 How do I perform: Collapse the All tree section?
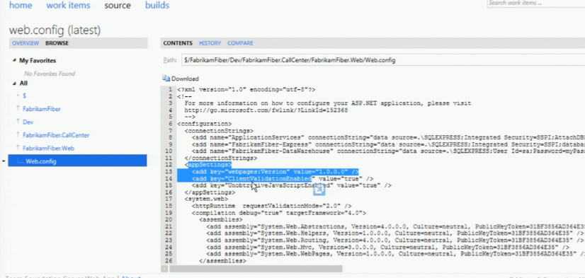[x=14, y=83]
